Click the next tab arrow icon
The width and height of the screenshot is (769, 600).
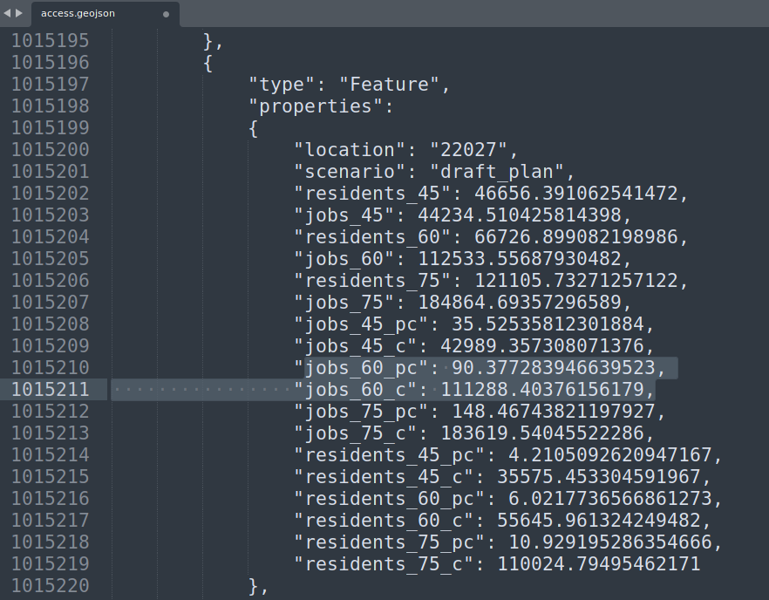point(19,13)
